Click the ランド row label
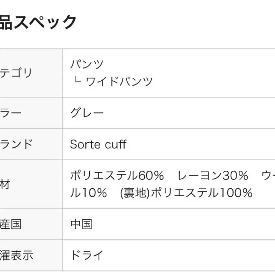275x275 pixels. pyautogui.click(x=16, y=144)
